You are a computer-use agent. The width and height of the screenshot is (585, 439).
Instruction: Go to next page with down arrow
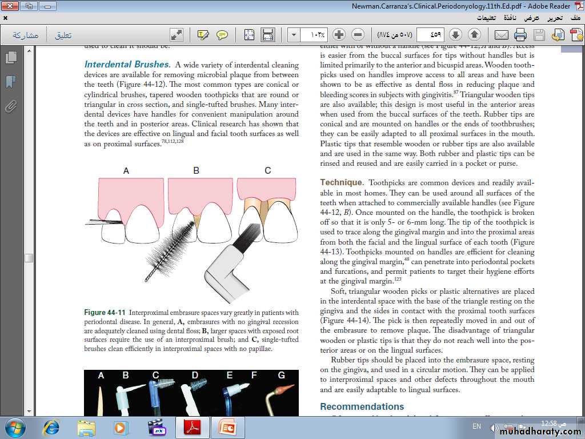[455, 35]
